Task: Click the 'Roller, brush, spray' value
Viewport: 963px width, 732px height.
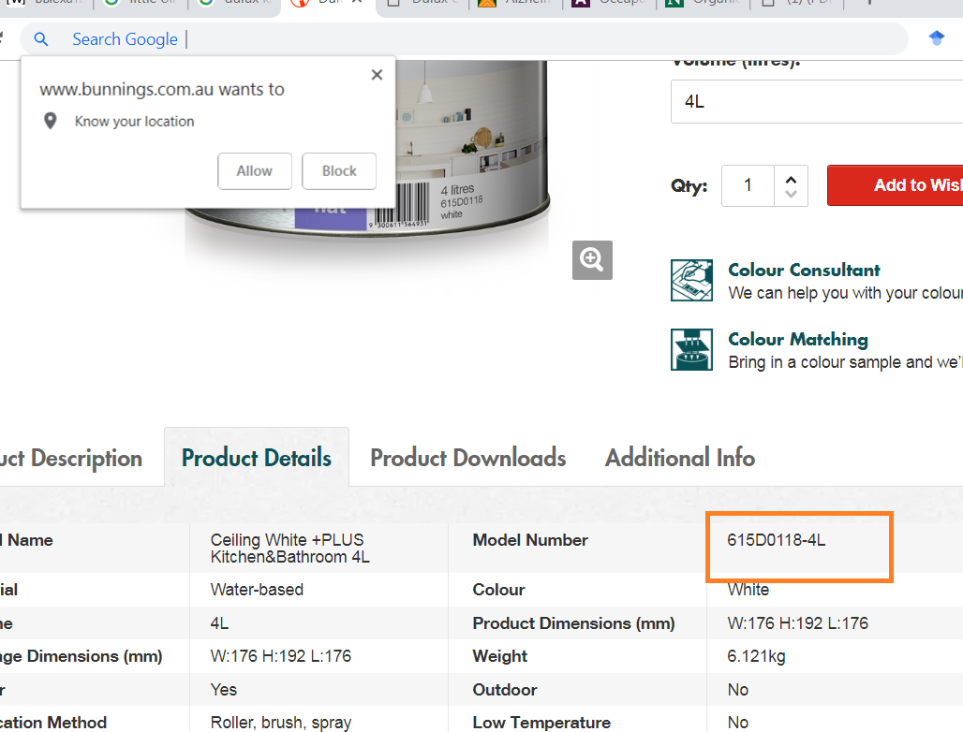Action: pos(281,723)
